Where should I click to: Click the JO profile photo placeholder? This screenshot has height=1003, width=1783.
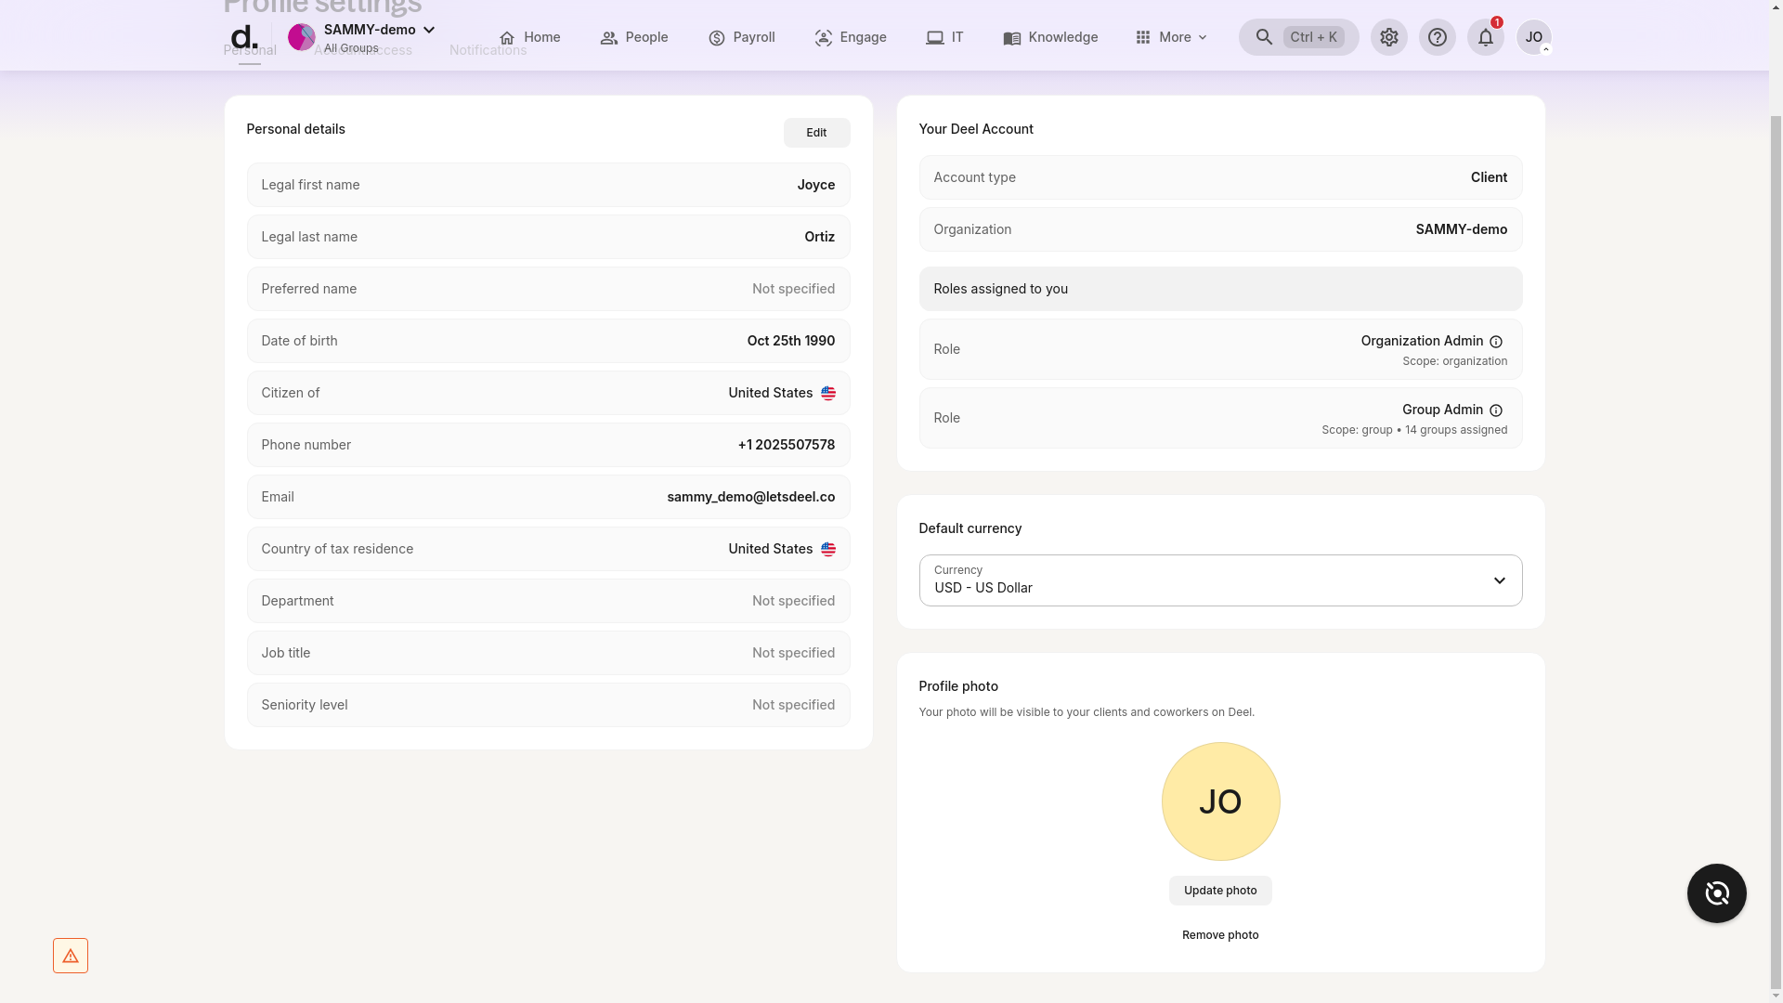click(1220, 801)
